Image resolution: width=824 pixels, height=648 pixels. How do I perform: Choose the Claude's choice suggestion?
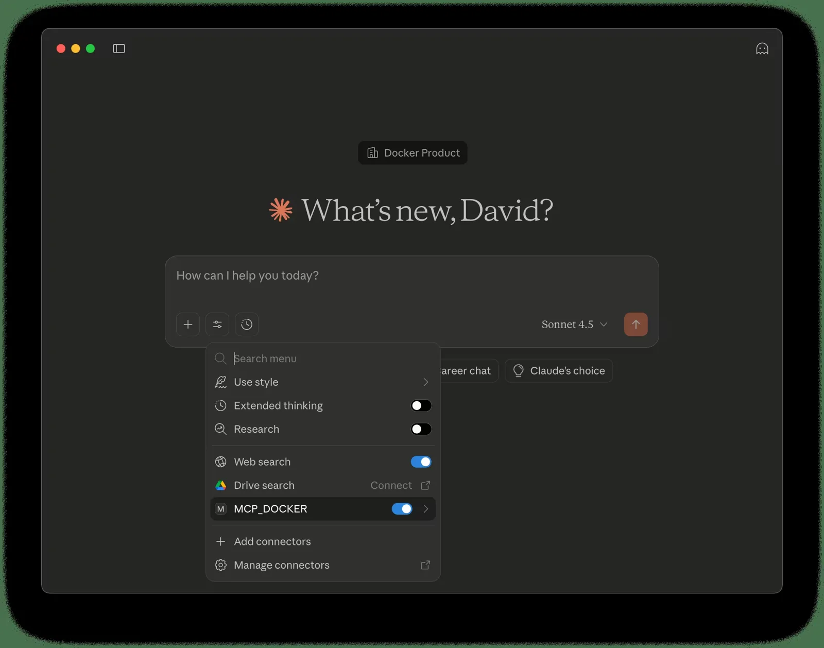click(559, 371)
